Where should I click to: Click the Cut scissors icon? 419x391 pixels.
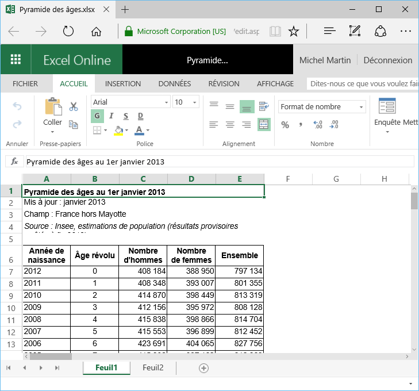74,106
